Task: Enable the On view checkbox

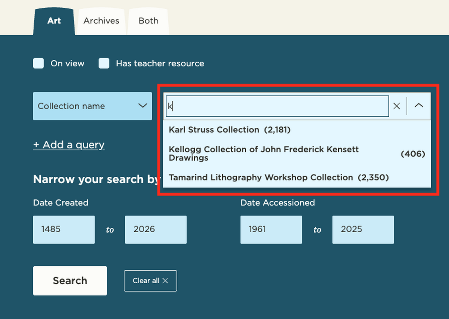Action: [38, 63]
